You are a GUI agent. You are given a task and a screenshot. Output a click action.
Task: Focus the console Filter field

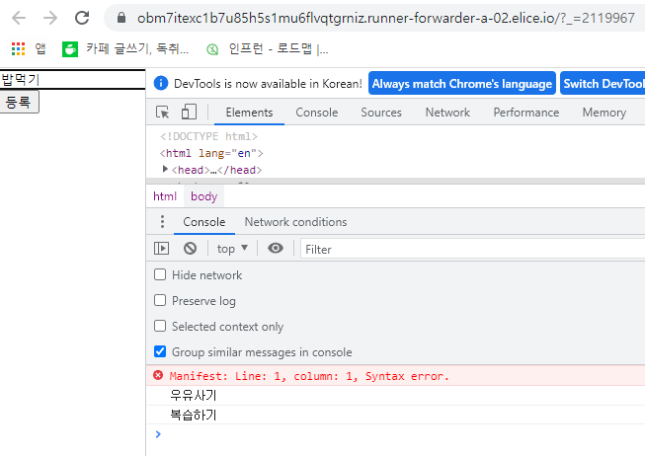pyautogui.click(x=473, y=249)
